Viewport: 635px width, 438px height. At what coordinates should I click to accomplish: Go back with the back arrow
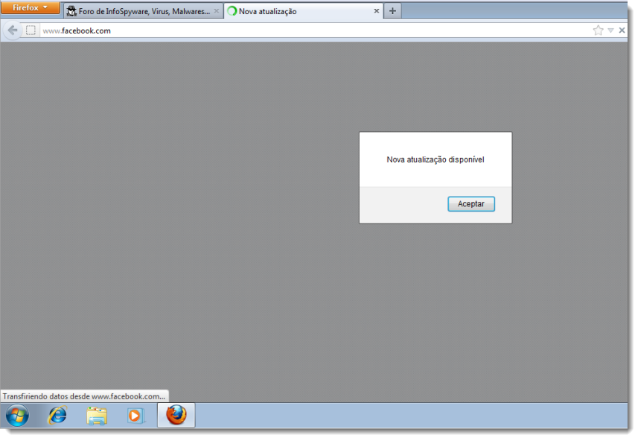pyautogui.click(x=13, y=31)
